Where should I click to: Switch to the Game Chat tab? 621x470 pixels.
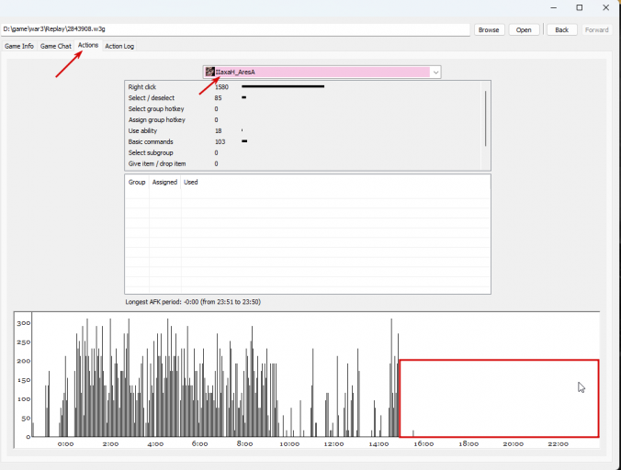55,46
